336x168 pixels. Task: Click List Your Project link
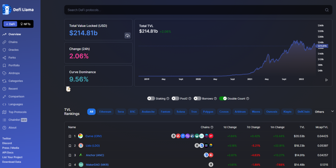tap(12, 157)
